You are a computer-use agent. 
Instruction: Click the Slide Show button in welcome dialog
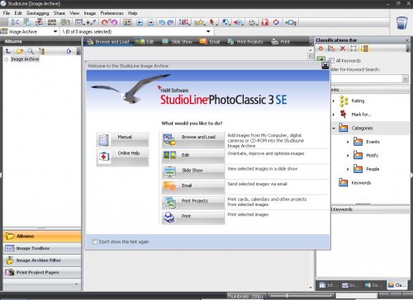pyautogui.click(x=192, y=171)
